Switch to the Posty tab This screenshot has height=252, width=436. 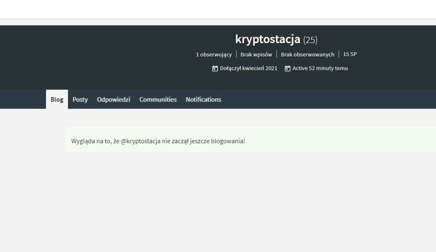(x=80, y=99)
